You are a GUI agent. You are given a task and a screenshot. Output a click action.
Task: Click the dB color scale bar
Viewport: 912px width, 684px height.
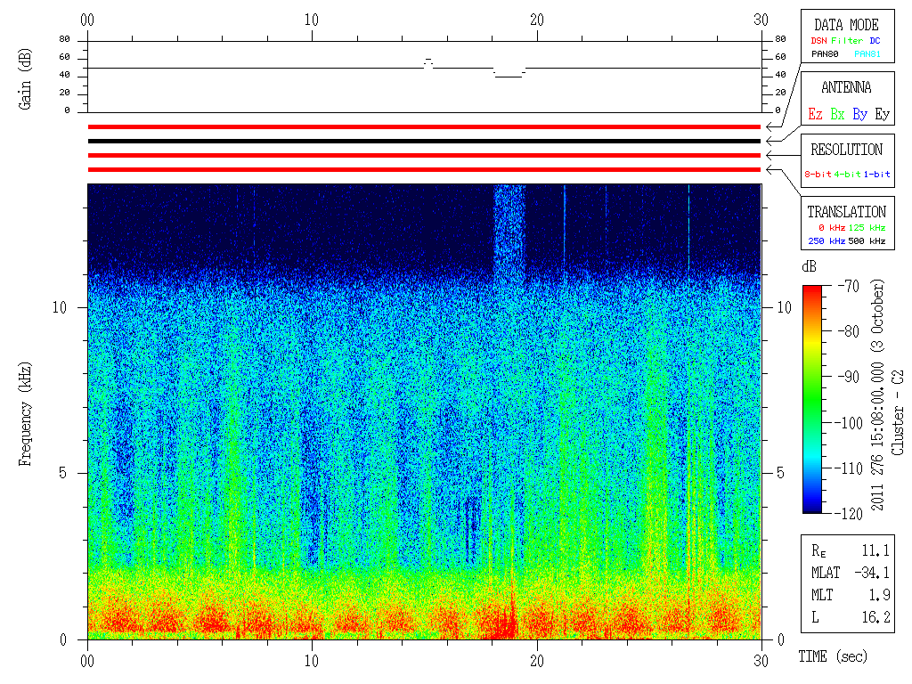[x=812, y=399]
